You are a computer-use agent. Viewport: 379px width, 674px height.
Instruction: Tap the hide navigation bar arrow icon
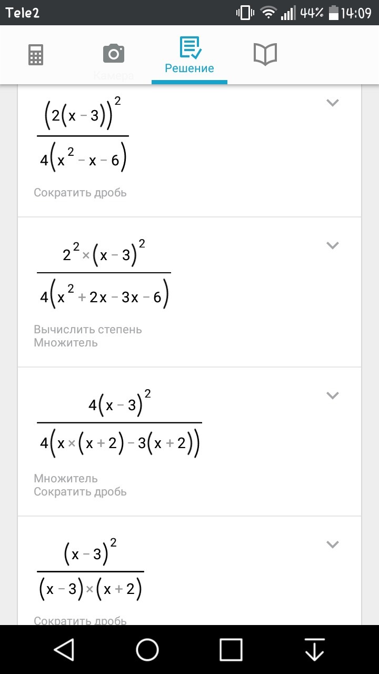[315, 649]
